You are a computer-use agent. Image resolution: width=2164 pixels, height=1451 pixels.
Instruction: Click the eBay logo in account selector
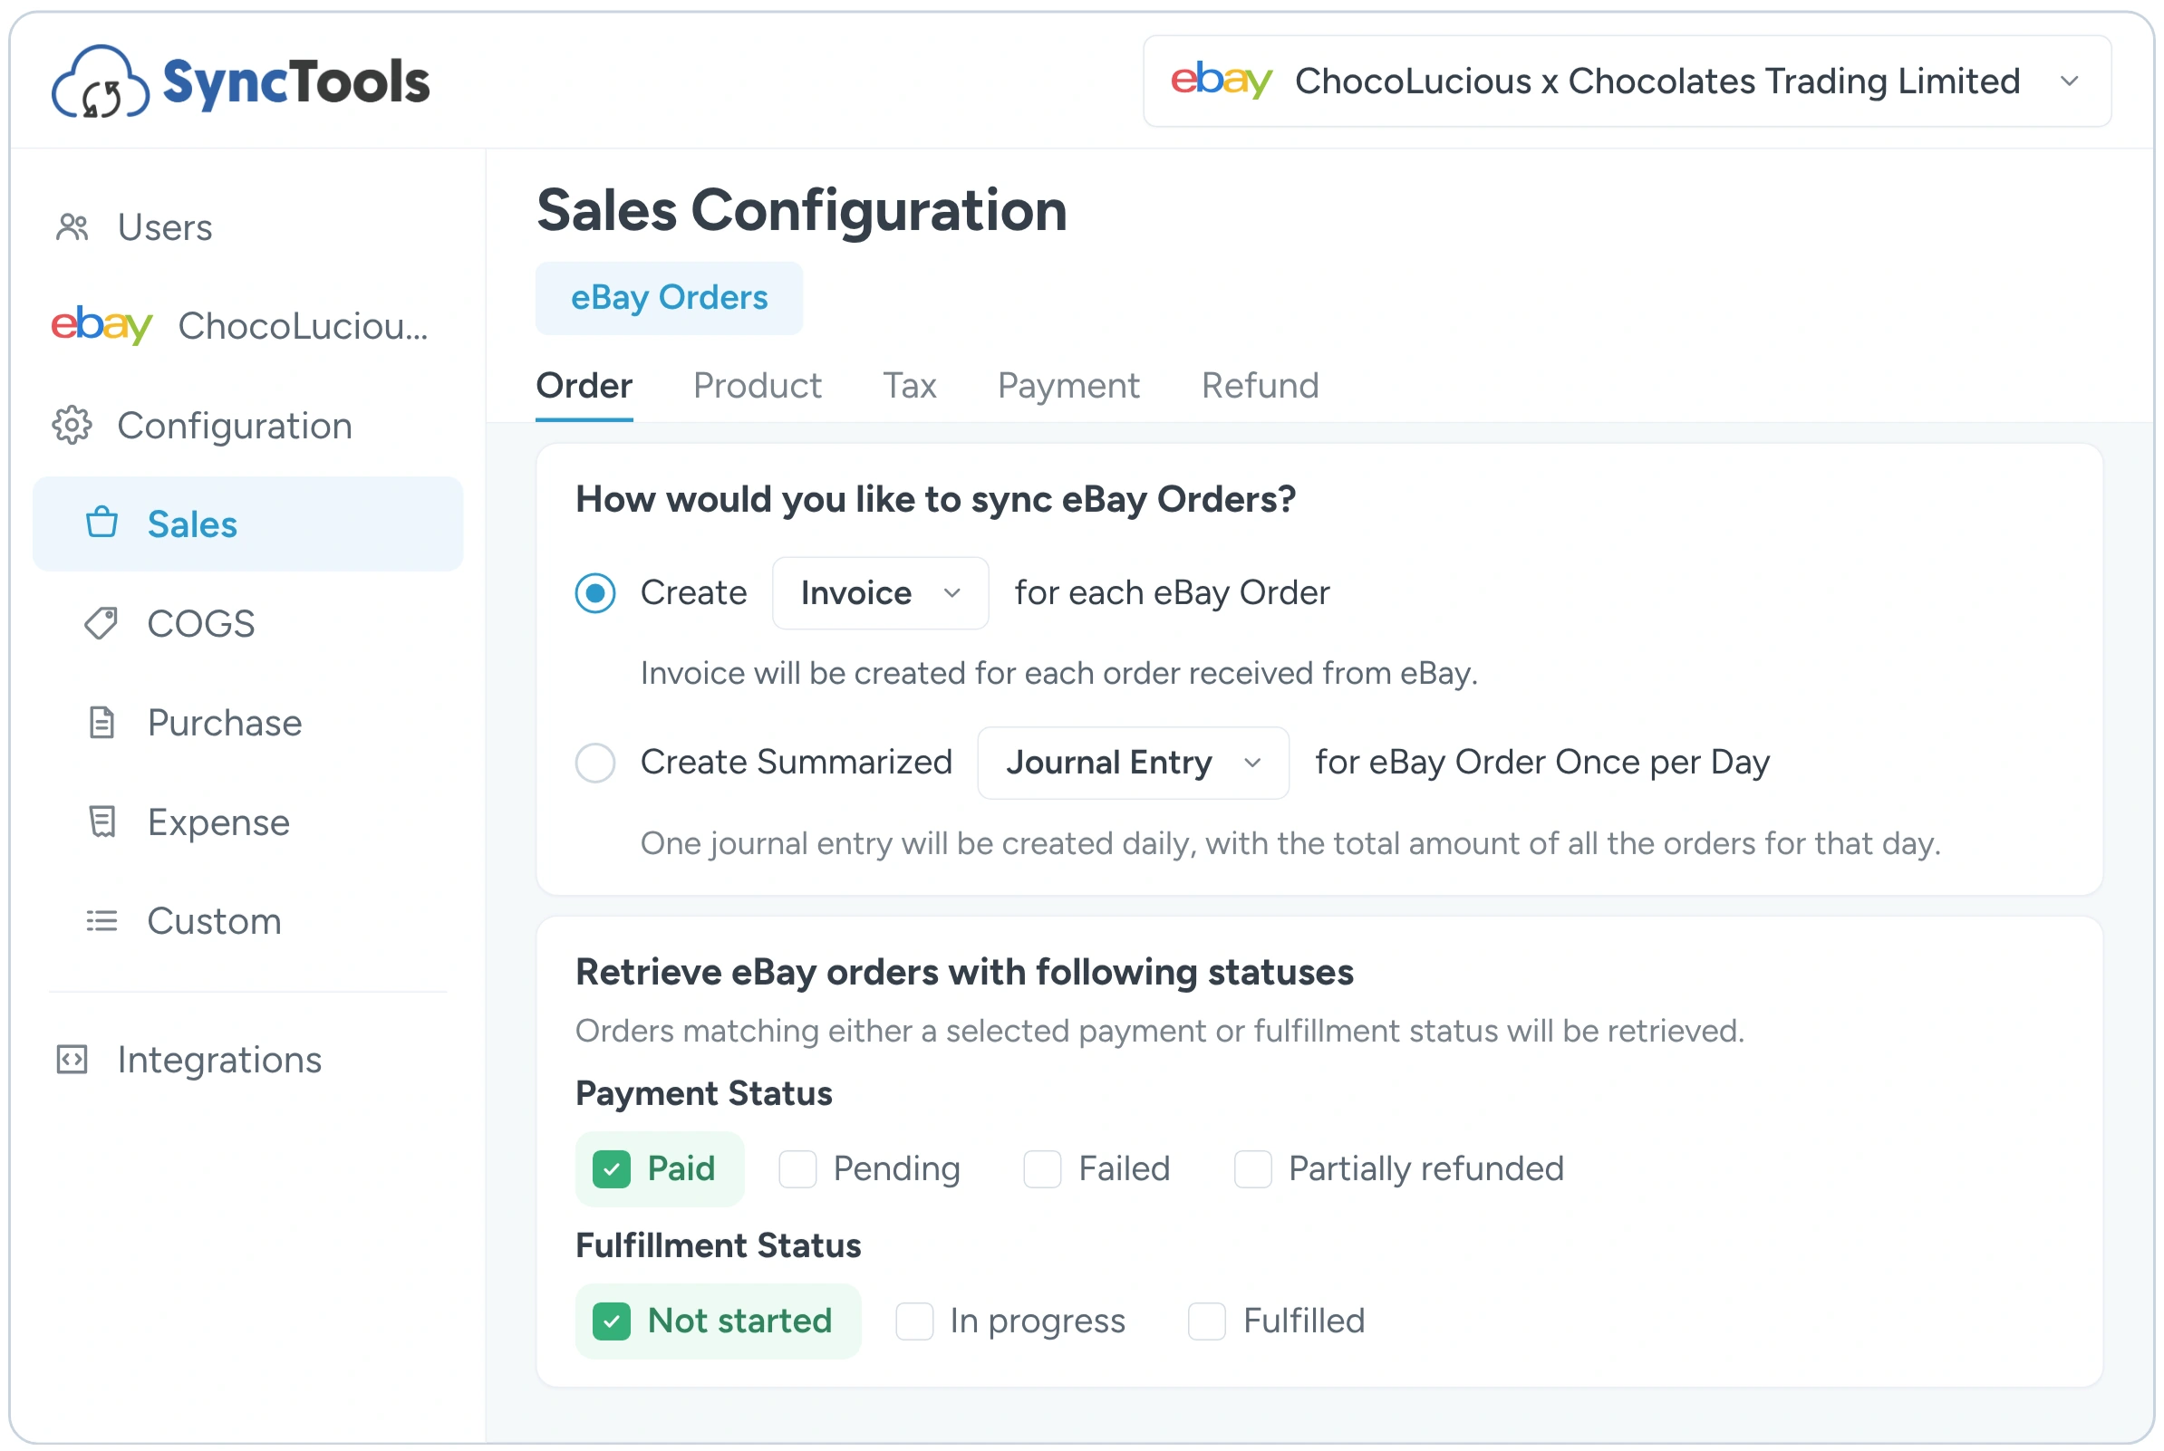pos(1221,81)
